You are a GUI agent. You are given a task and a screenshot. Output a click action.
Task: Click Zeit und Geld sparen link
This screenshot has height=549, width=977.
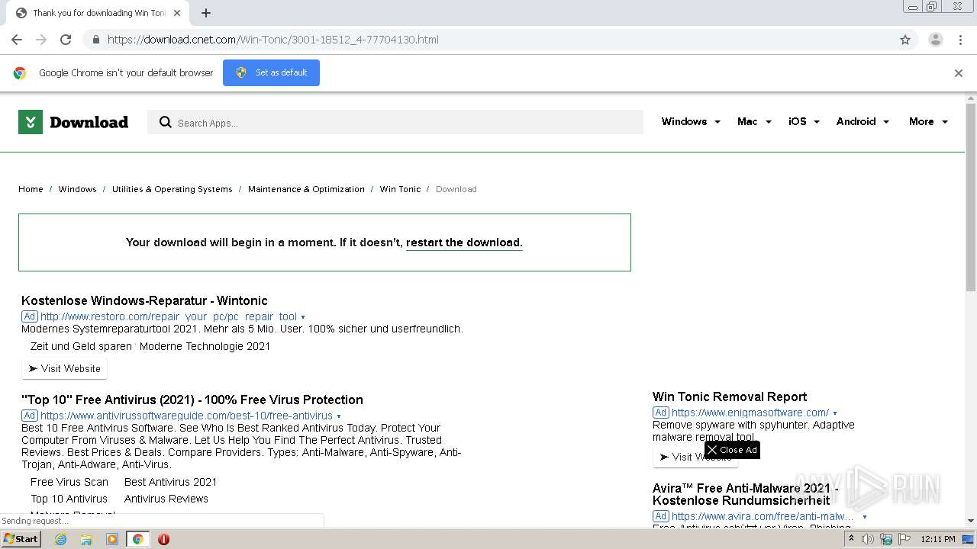pyautogui.click(x=81, y=346)
